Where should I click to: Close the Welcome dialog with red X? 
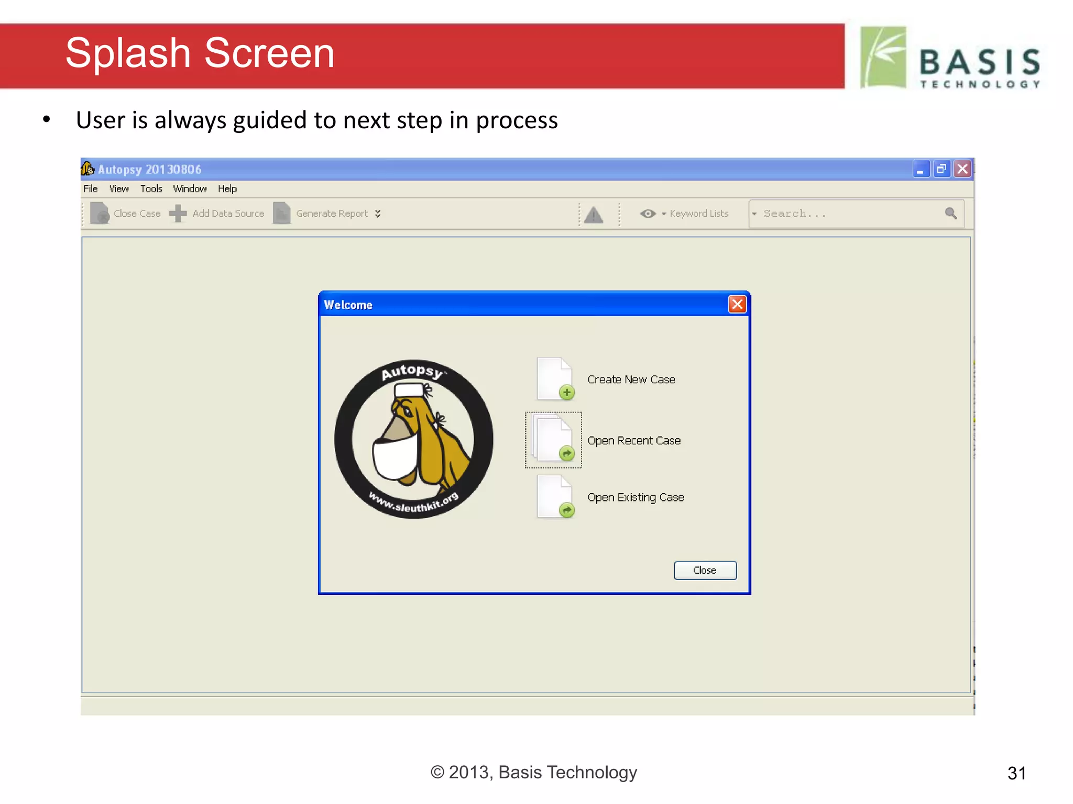737,304
